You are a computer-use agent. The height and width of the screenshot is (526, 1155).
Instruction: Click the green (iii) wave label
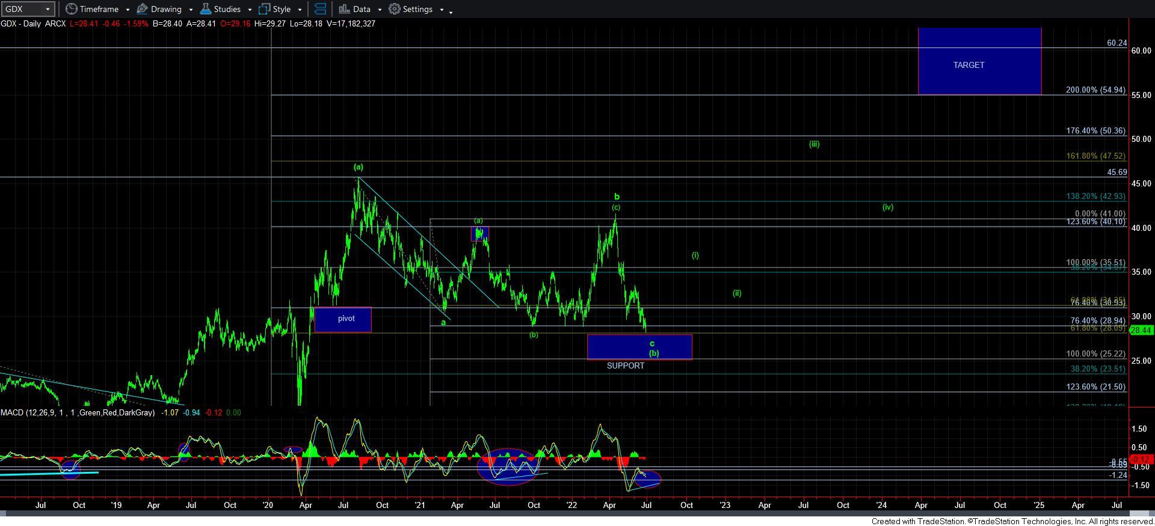[x=814, y=144]
